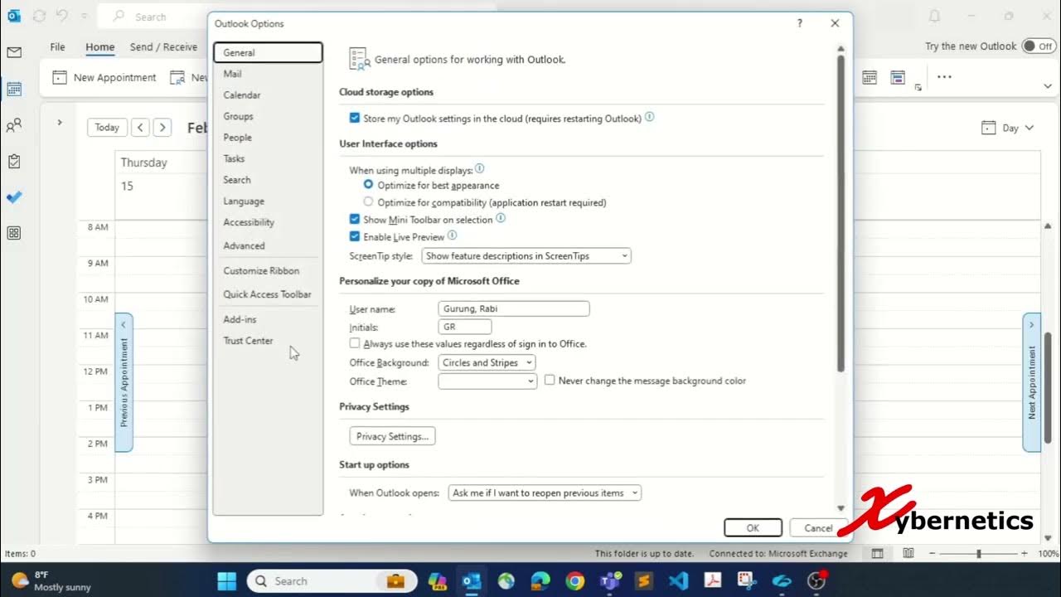Check Always use these values regardless of sign in
Screen dimensions: 1061x597
(x=355, y=343)
